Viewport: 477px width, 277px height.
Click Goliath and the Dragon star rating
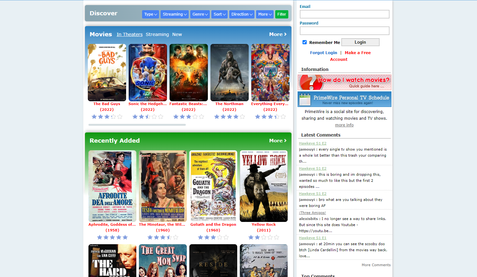213,238
